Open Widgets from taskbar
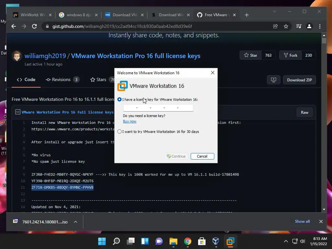The image size is (332, 249). (x=145, y=241)
